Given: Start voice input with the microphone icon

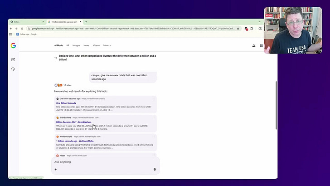Looking at the screenshot, I should (x=155, y=169).
